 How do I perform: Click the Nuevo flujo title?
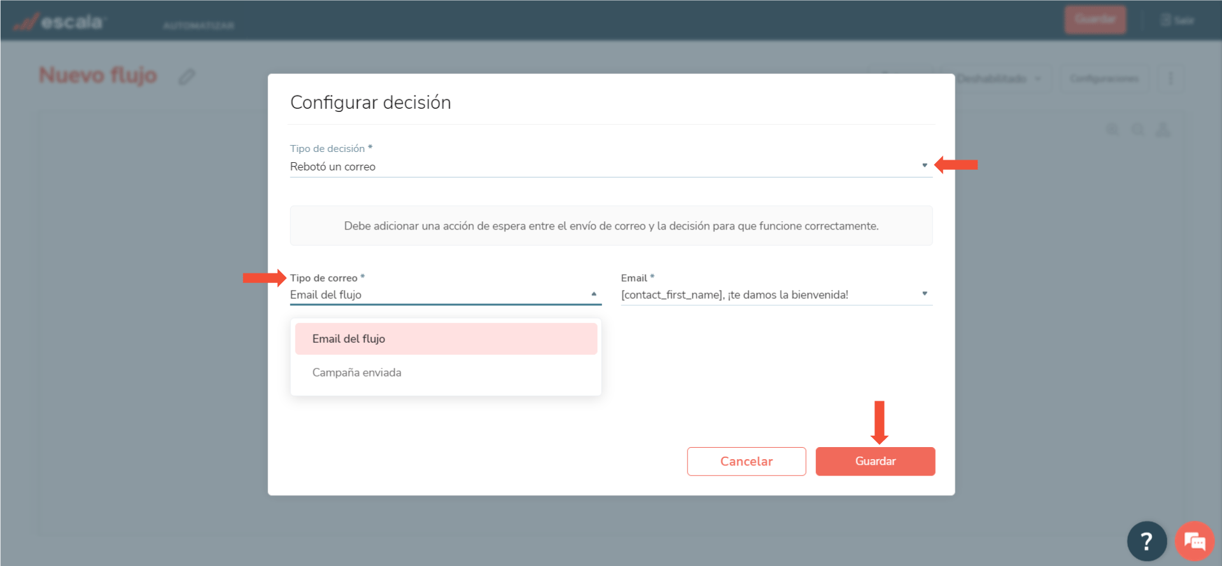98,75
